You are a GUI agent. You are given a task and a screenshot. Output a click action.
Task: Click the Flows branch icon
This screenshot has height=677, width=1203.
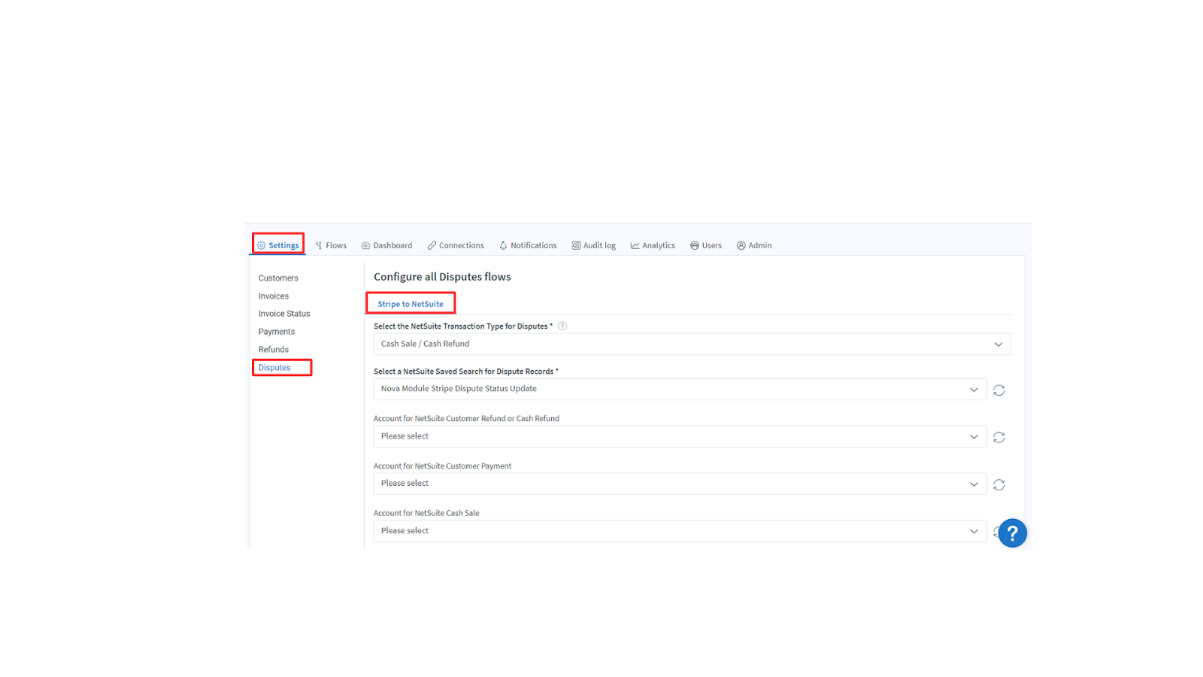(x=319, y=245)
